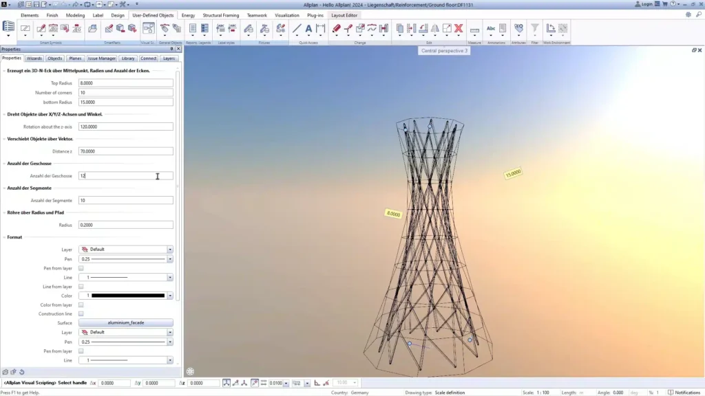The height and width of the screenshot is (396, 705).
Task: Open the first Layer 'Default' dropdown
Action: [169, 250]
